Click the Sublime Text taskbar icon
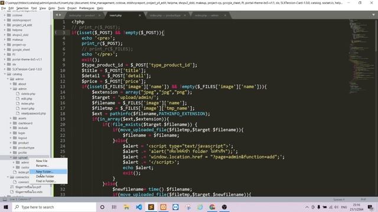This screenshot has height=212, width=378. (151, 207)
